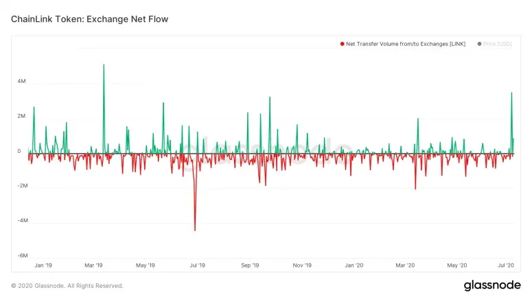This screenshot has width=532, height=299.
Task: Click the glassnode logo
Action: (492, 285)
